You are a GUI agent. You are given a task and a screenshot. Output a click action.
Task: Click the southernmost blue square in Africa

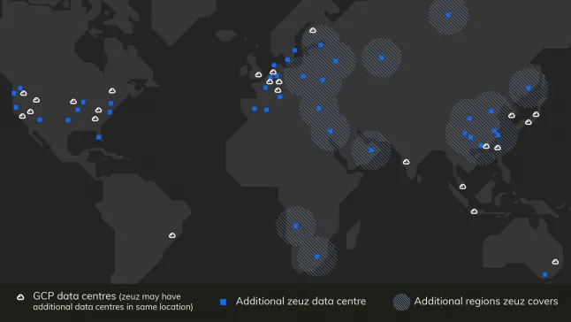(317, 257)
